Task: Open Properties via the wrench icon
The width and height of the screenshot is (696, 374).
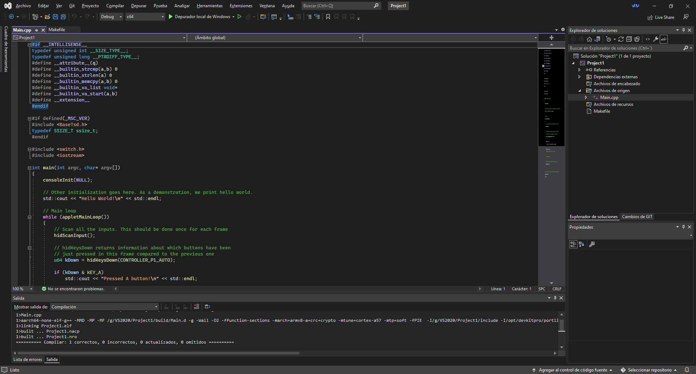Action: pyautogui.click(x=656, y=39)
